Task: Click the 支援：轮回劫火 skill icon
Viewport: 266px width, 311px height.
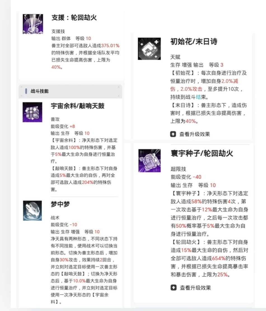Action: 33,24
